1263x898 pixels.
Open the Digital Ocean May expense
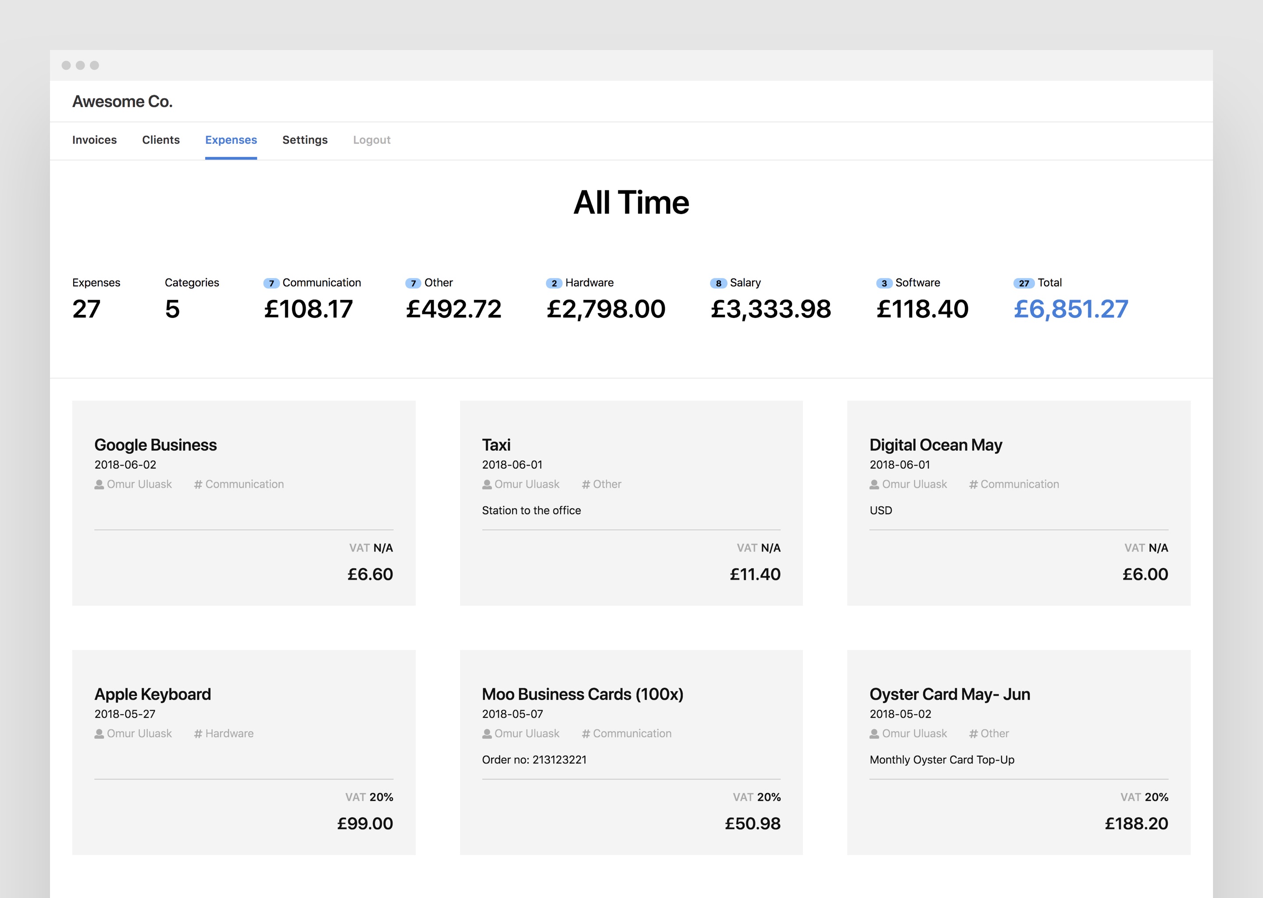(x=936, y=445)
